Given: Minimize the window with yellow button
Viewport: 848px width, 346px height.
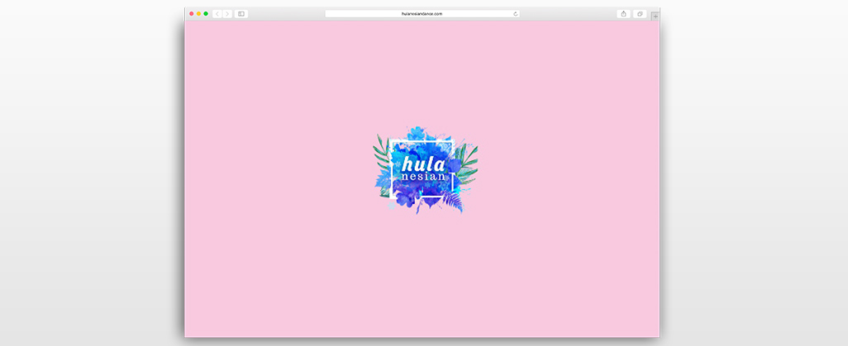Looking at the screenshot, I should 198,14.
